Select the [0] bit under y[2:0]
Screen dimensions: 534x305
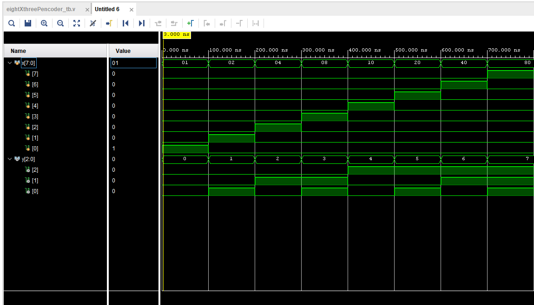(34, 191)
